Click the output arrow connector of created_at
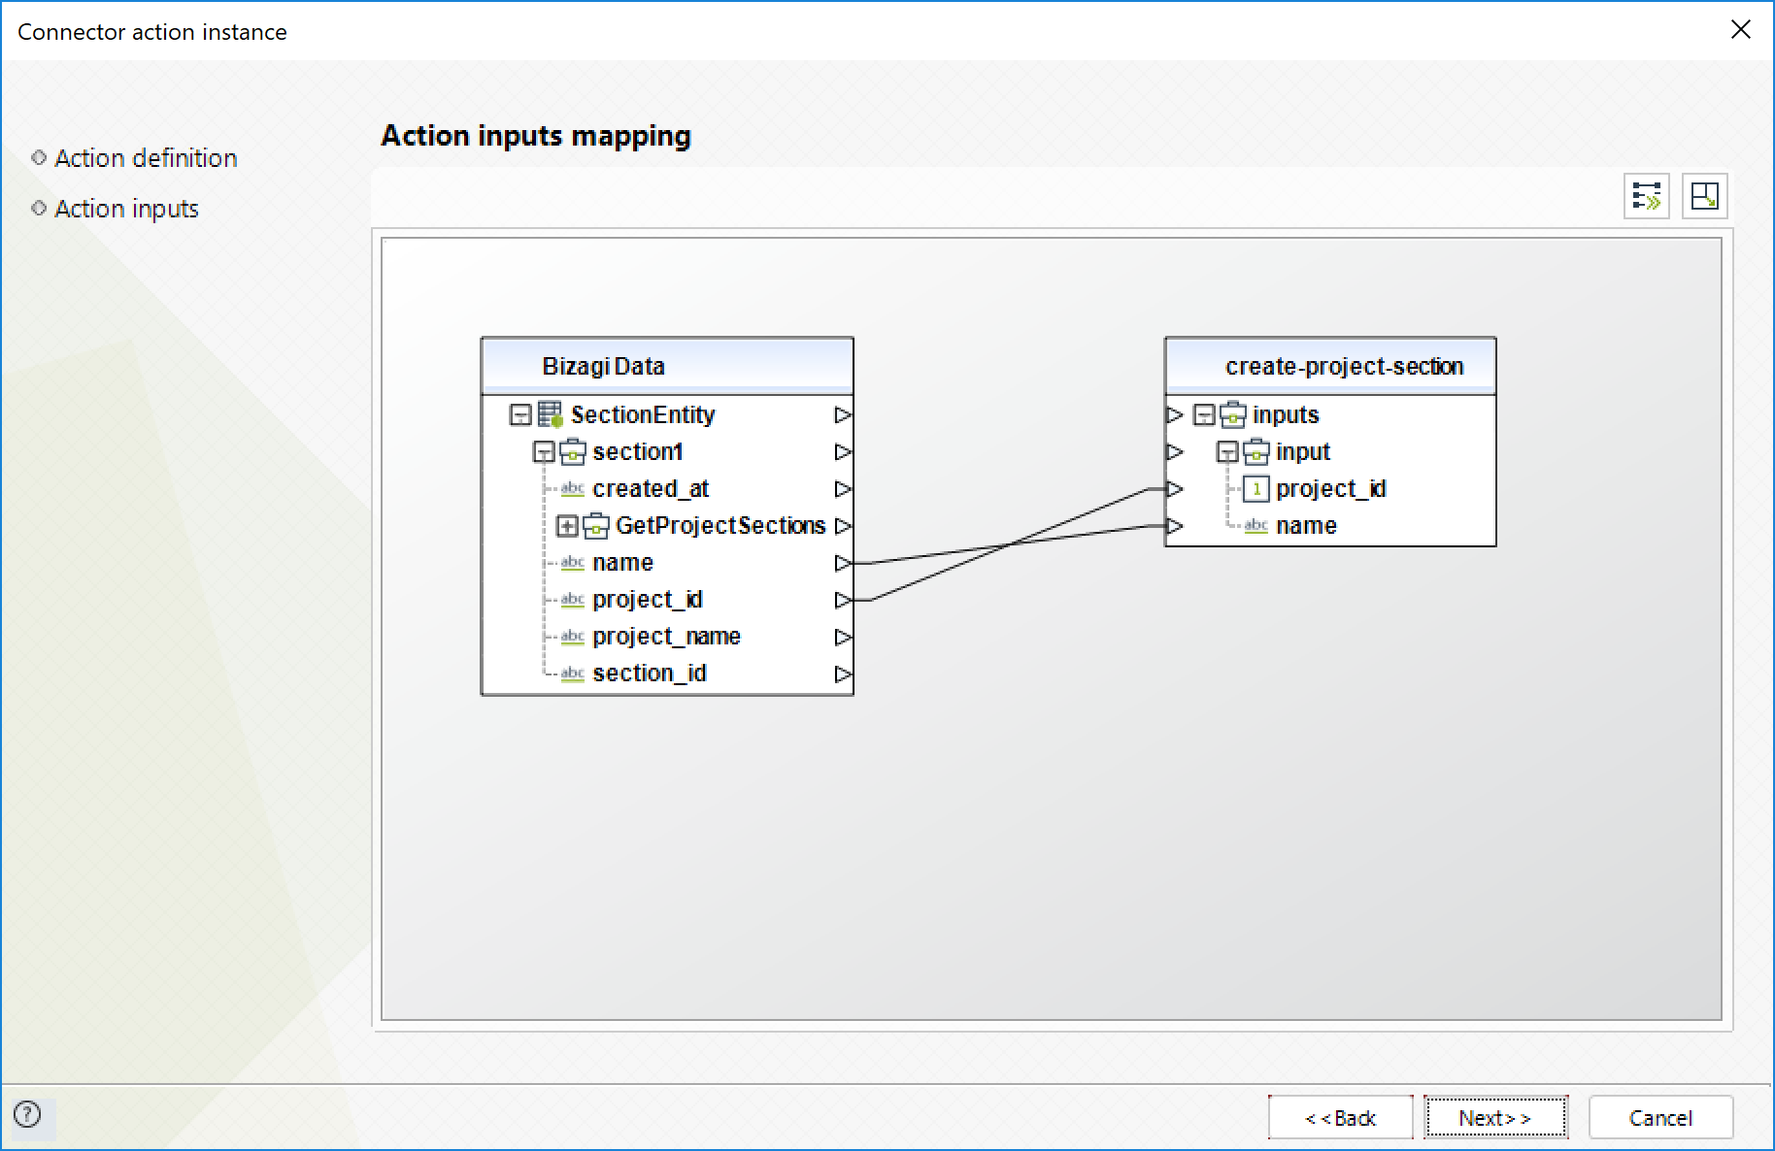The image size is (1775, 1151). pyautogui.click(x=843, y=488)
